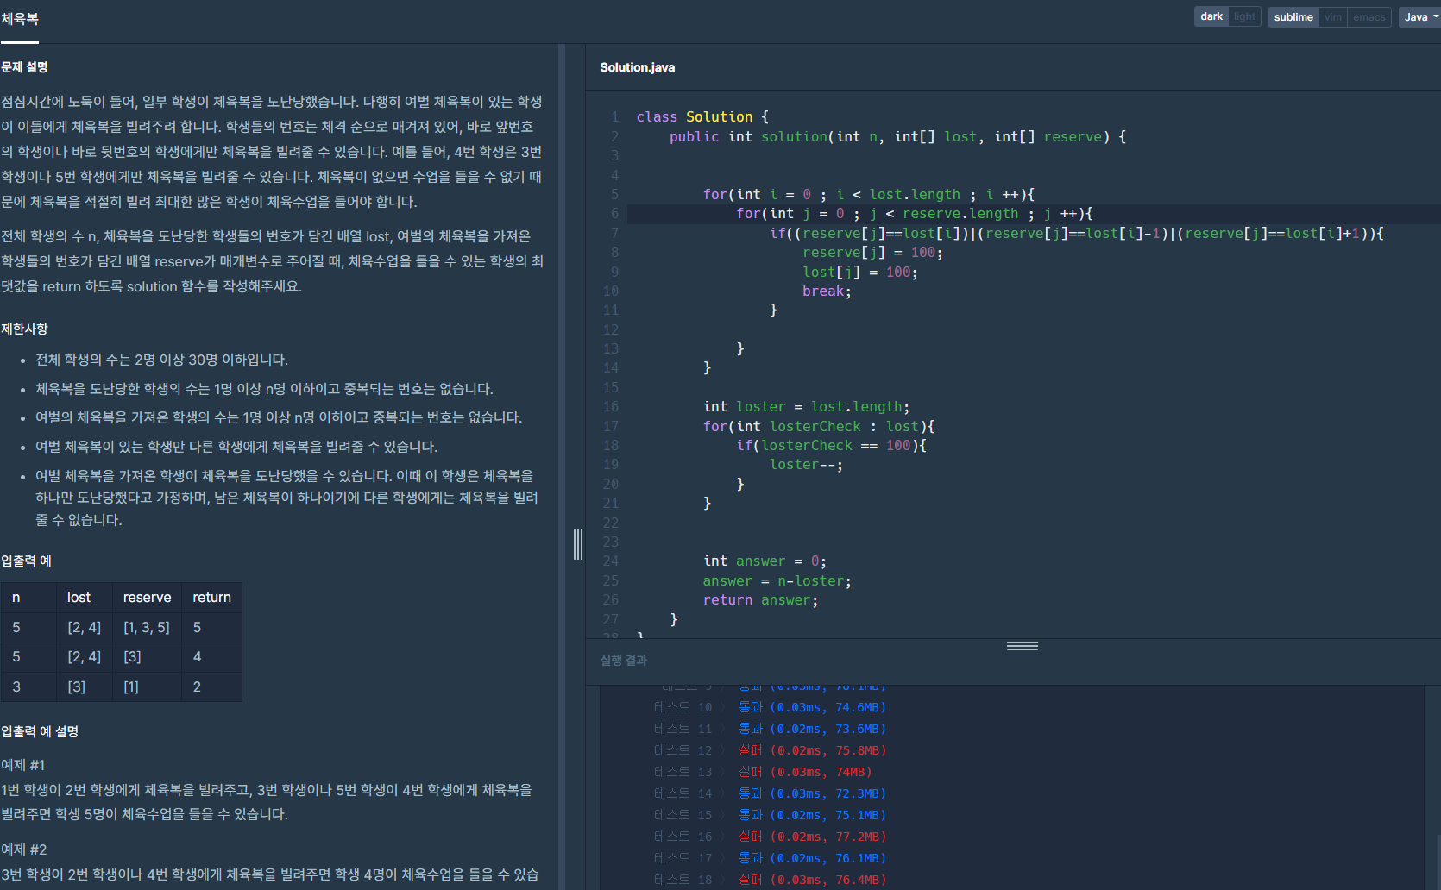Click the 테스트 10 passed result row

[x=770, y=707]
